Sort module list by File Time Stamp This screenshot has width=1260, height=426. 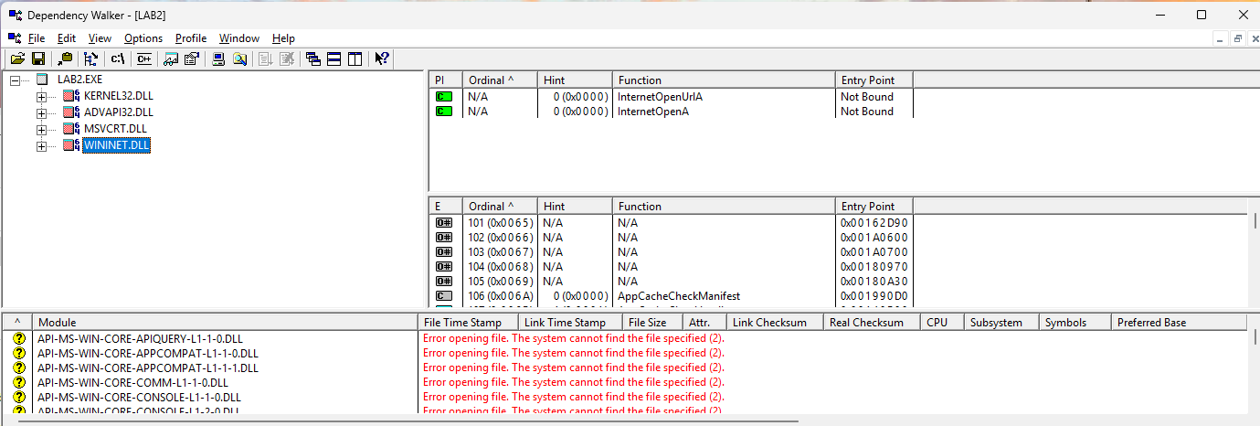469,322
